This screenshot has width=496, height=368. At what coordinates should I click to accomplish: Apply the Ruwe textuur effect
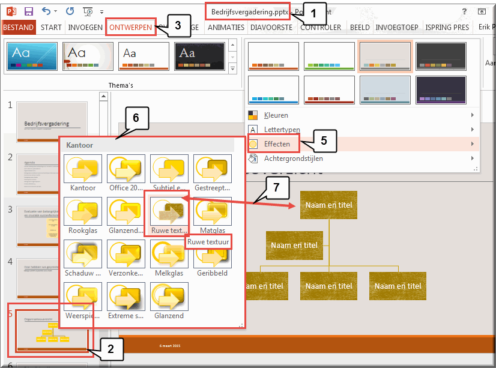(169, 211)
